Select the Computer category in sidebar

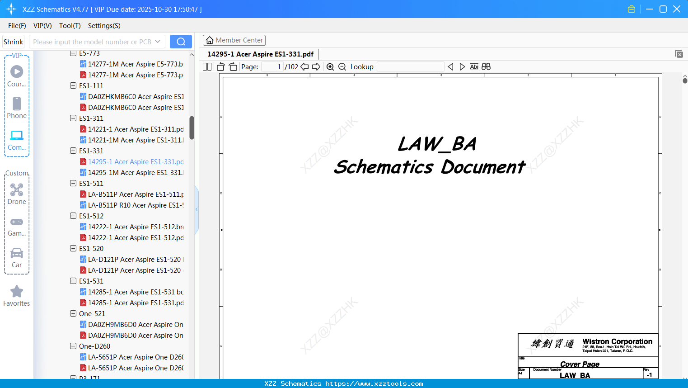[17, 140]
